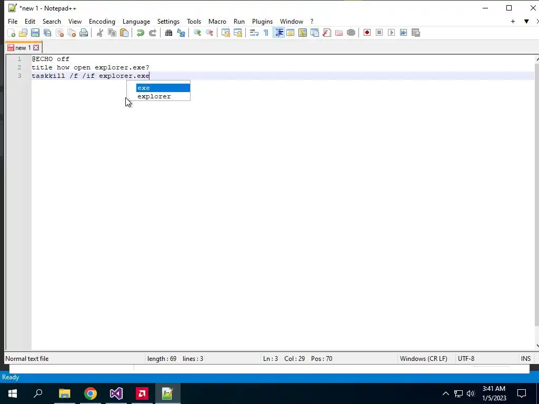This screenshot has height=404, width=539.
Task: Open the down-triangle document list dropdown
Action: point(526,21)
